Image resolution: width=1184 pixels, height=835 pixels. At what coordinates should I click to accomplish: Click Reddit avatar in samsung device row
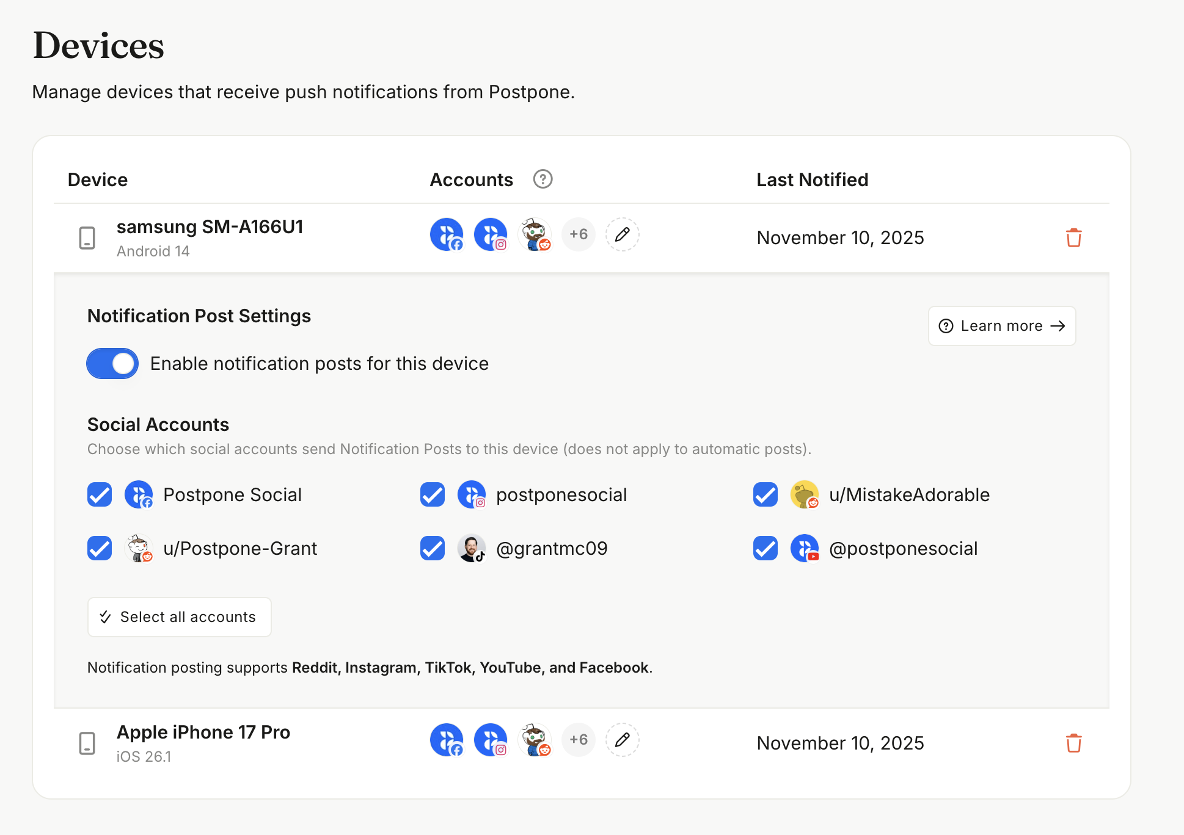535,234
